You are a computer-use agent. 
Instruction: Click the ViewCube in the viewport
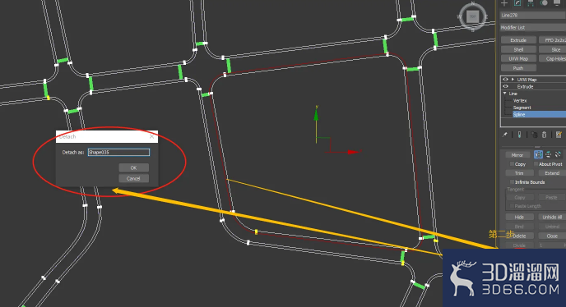(473, 16)
